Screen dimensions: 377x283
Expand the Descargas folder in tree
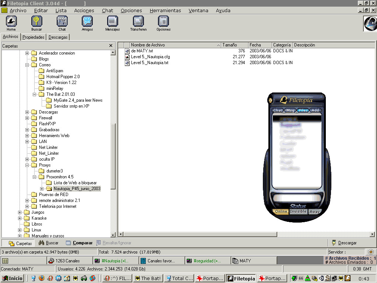pyautogui.click(x=27, y=112)
